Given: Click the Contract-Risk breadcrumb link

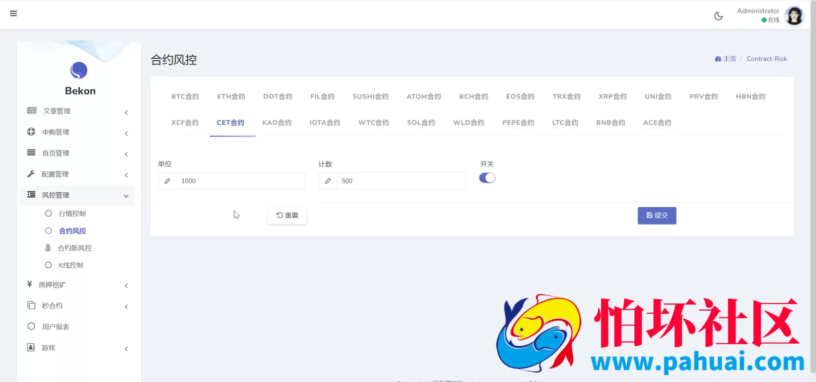Looking at the screenshot, I should (x=767, y=59).
